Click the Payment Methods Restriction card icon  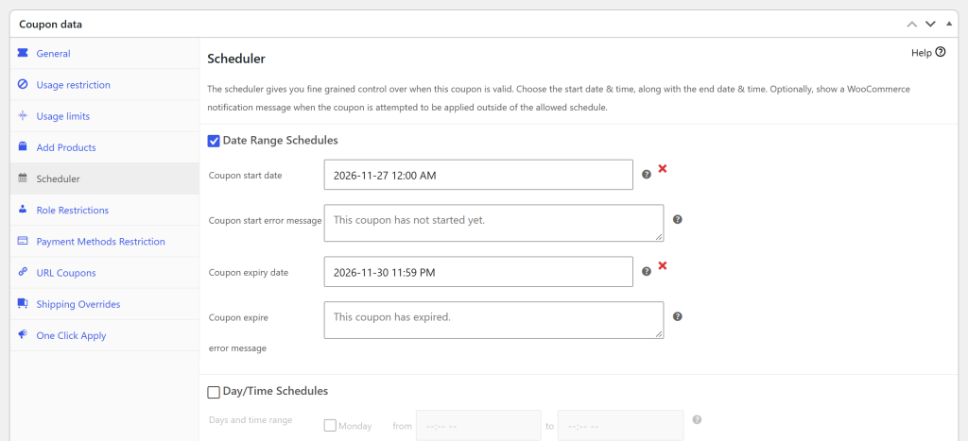tap(23, 241)
